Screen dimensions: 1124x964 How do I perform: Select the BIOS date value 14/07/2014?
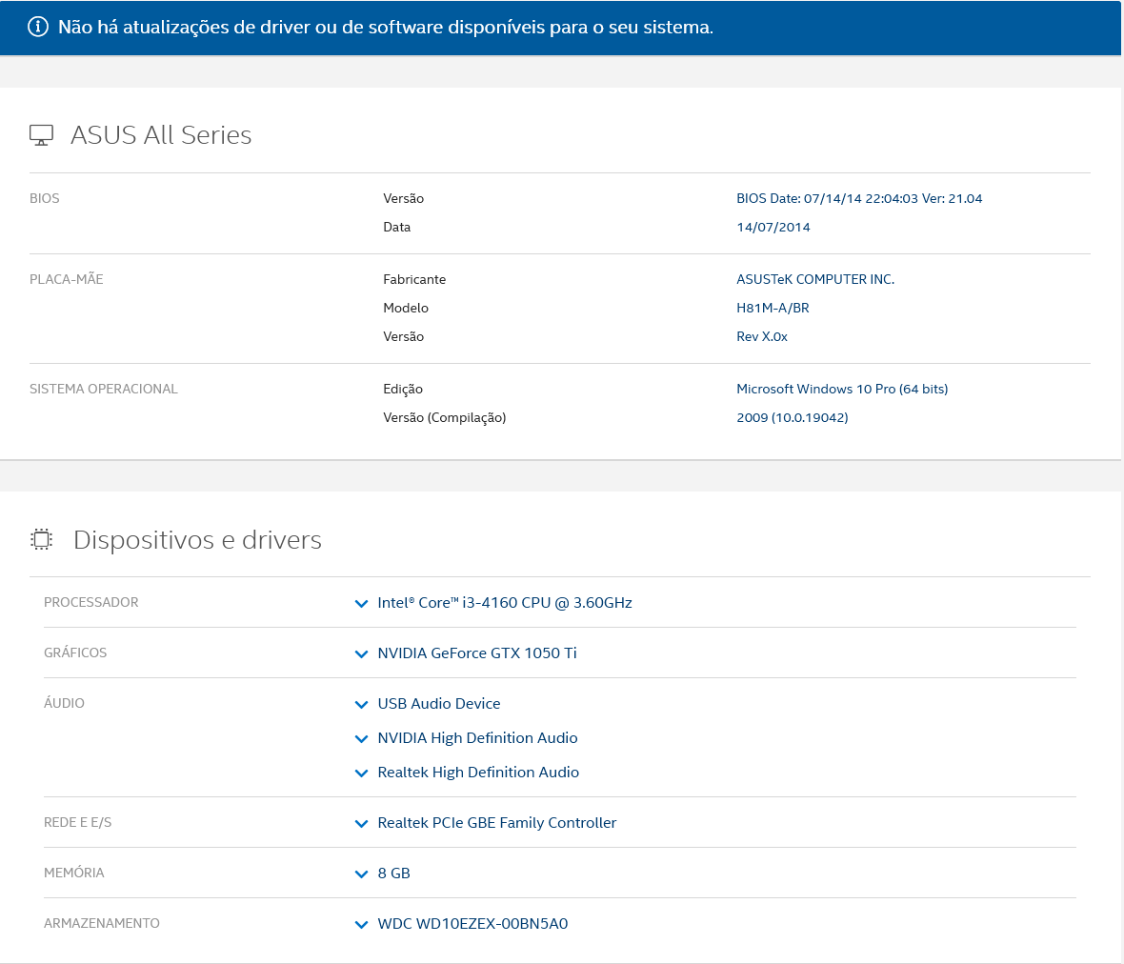pyautogui.click(x=773, y=228)
